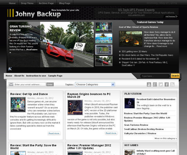Open Rayman Origins bounces to PC title
The height and width of the screenshot is (155, 187).
pos(89,95)
